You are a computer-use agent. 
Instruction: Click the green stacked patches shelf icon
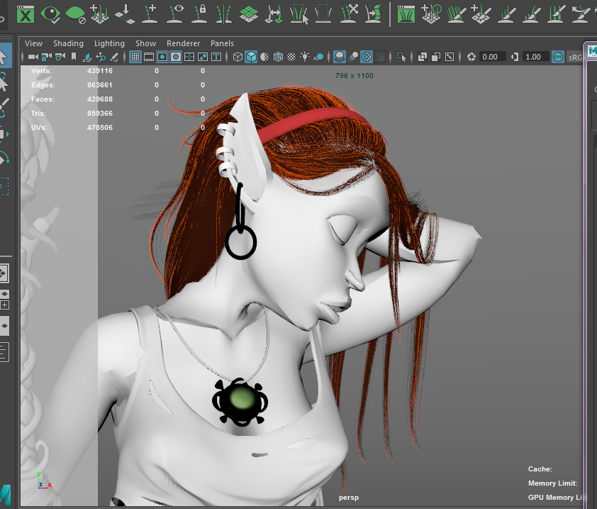249,14
